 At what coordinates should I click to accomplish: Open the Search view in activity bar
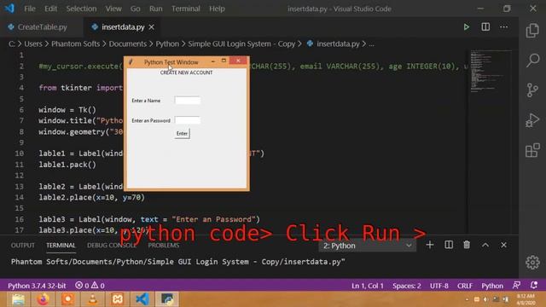[532, 61]
